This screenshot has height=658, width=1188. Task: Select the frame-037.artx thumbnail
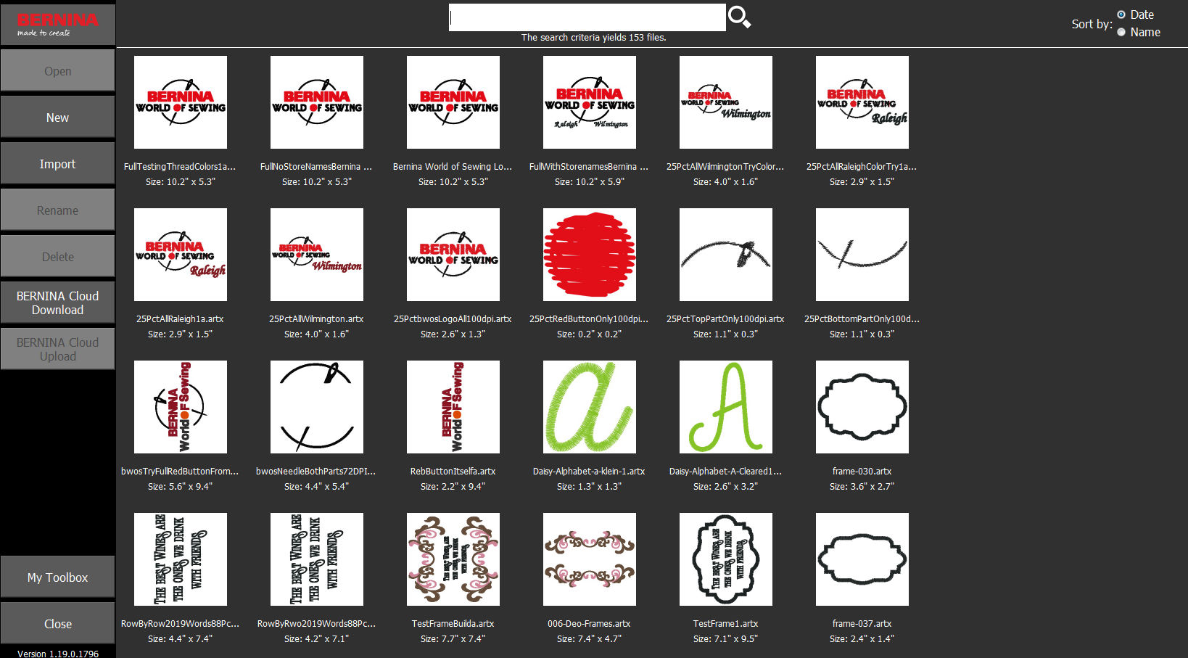pyautogui.click(x=862, y=559)
